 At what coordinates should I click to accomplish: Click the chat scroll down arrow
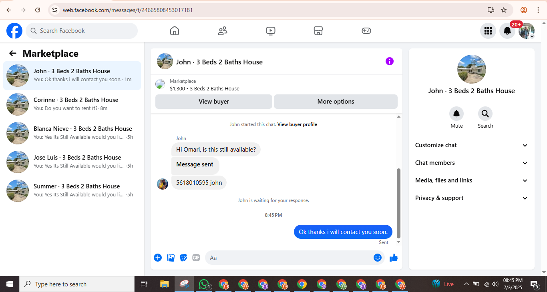click(x=398, y=242)
